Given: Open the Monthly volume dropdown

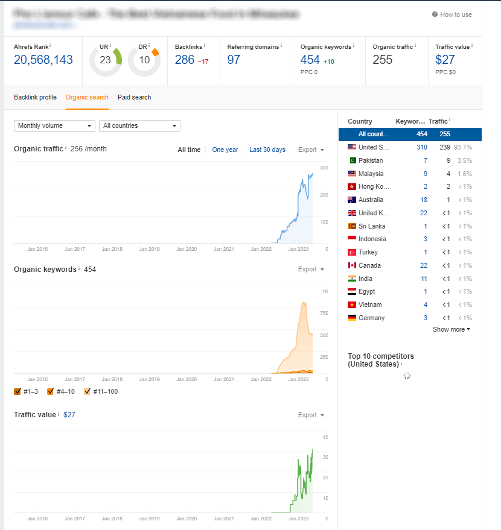Looking at the screenshot, I should point(54,125).
